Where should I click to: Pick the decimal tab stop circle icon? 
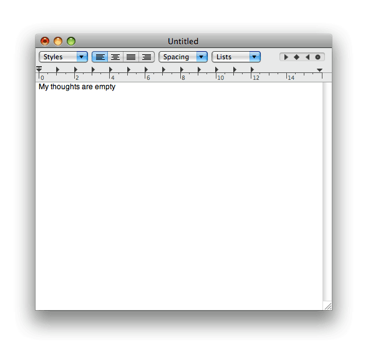click(x=318, y=57)
